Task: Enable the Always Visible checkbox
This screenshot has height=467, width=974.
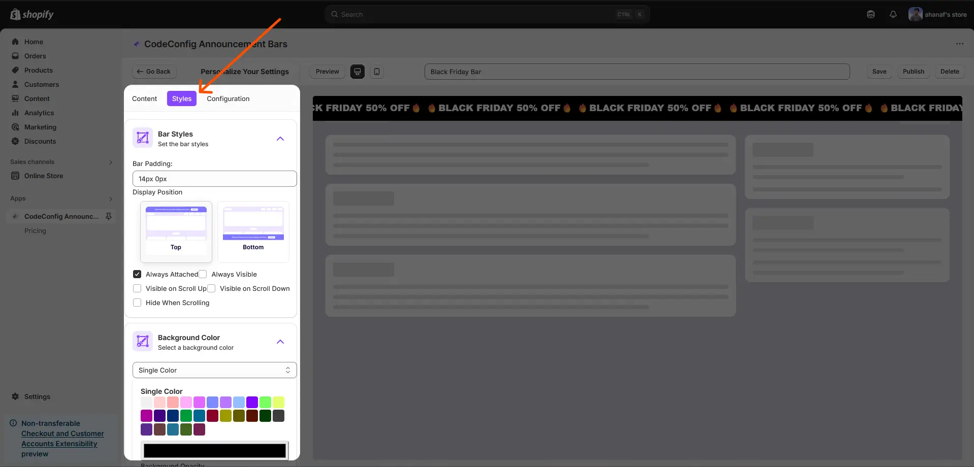Action: (x=203, y=274)
